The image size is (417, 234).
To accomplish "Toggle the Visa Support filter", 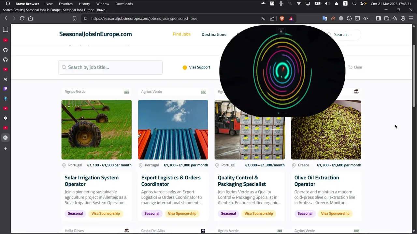I will tap(196, 67).
